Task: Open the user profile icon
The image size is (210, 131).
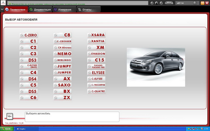Action: [x=157, y=3]
